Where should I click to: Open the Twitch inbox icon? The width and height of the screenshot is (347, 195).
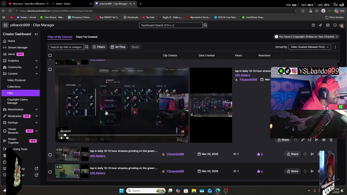[x=328, y=25]
